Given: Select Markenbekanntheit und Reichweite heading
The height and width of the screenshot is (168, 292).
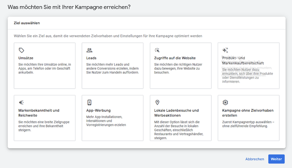Looking at the screenshot, I should pyautogui.click(x=39, y=113).
